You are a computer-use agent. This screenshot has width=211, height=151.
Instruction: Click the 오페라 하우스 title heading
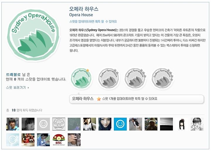coord(84,9)
